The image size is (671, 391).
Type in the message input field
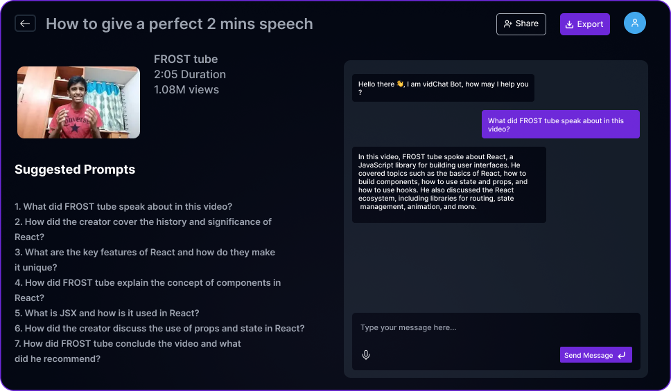pyautogui.click(x=496, y=328)
